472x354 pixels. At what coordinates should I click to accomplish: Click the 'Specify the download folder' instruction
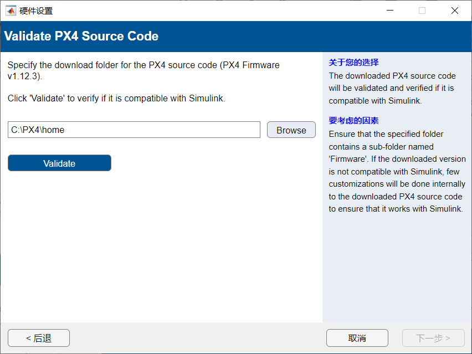(x=143, y=65)
